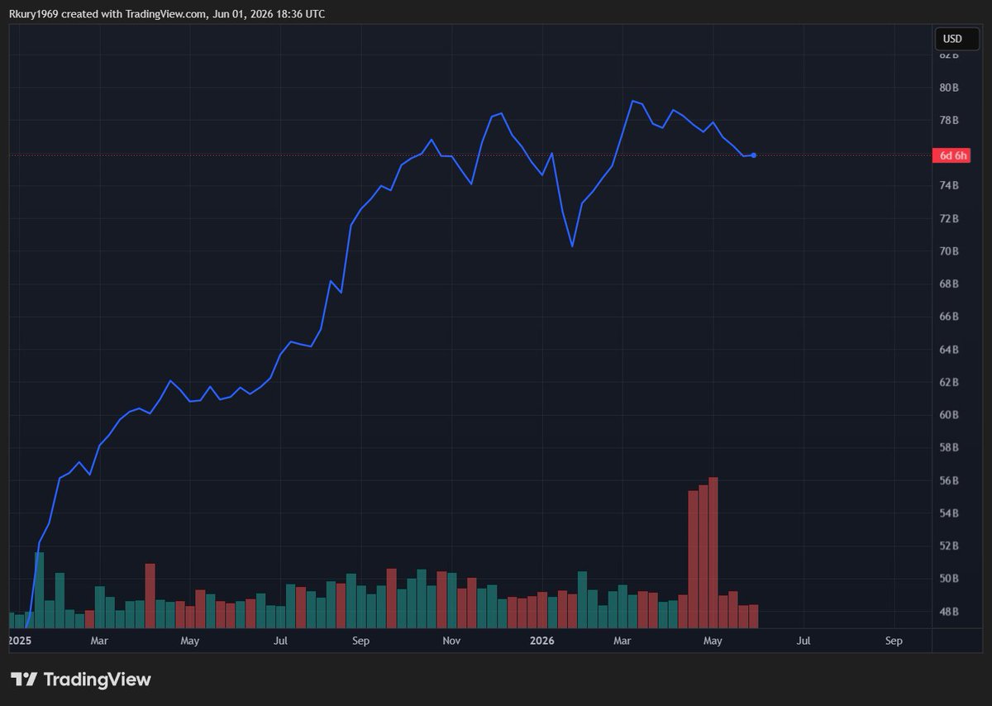Click the 78B price axis label
Screen dimensions: 992x706
[x=949, y=120]
